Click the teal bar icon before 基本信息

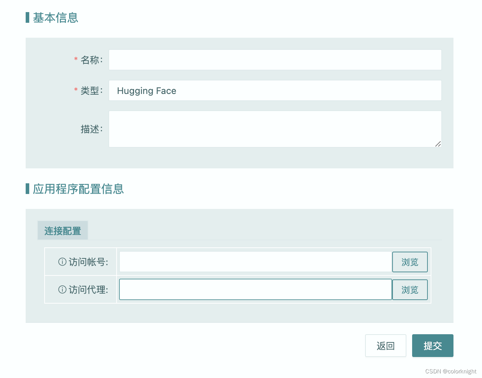(27, 18)
